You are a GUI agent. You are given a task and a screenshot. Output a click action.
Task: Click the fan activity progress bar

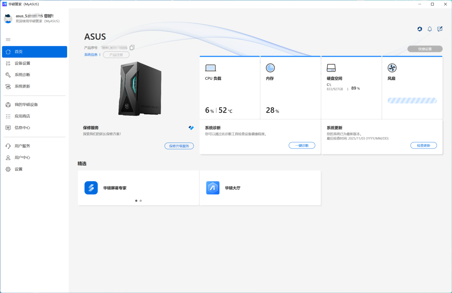pos(412,100)
